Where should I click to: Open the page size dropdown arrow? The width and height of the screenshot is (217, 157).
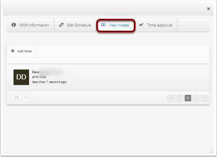(x=26, y=98)
